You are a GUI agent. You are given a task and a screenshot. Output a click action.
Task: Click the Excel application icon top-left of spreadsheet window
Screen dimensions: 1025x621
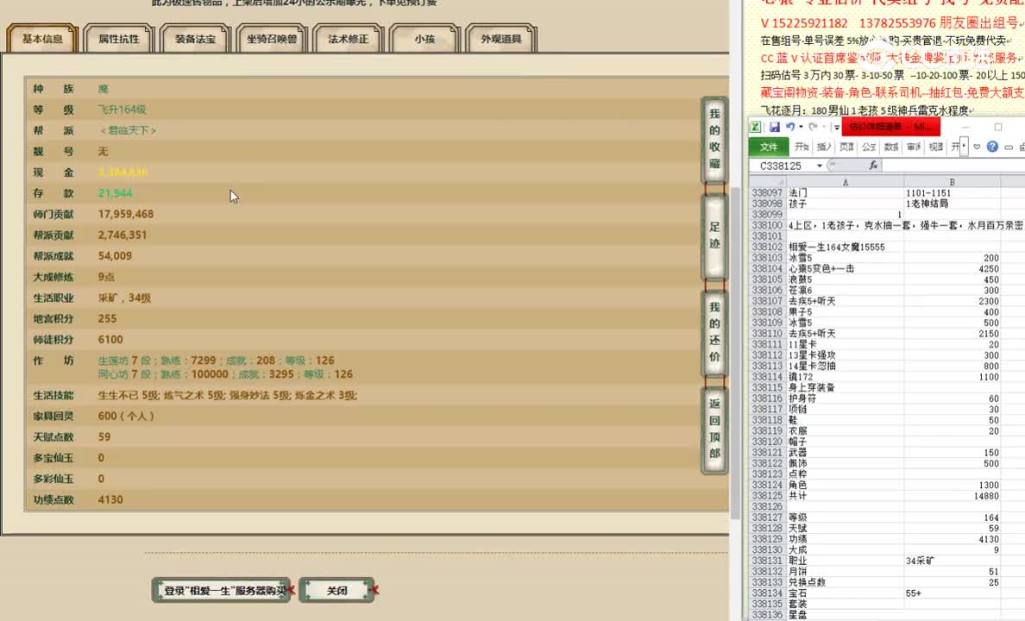click(755, 127)
